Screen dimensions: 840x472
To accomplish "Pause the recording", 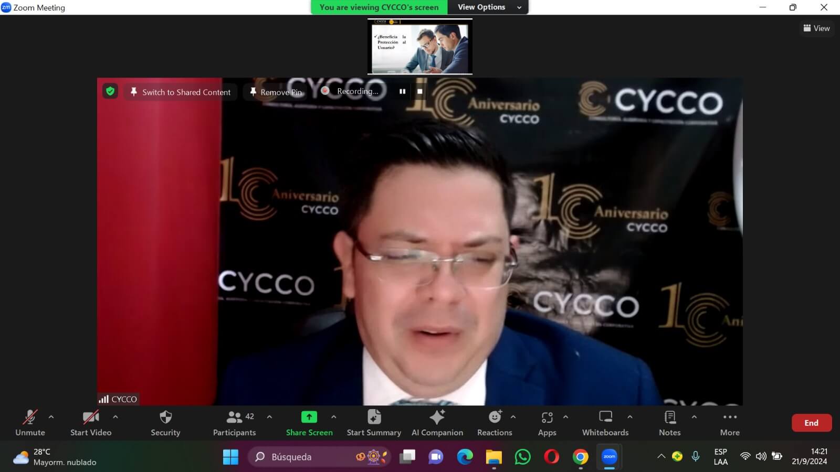I will point(402,91).
